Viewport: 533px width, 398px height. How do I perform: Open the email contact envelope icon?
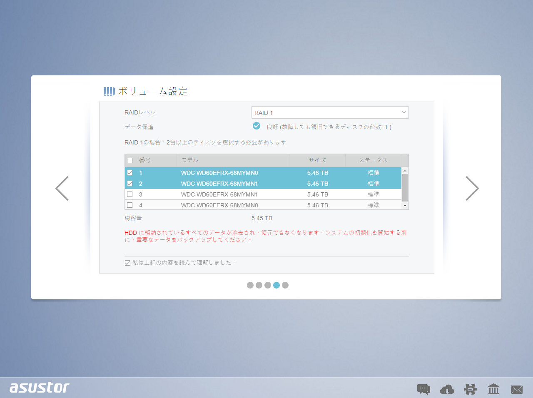coord(517,389)
